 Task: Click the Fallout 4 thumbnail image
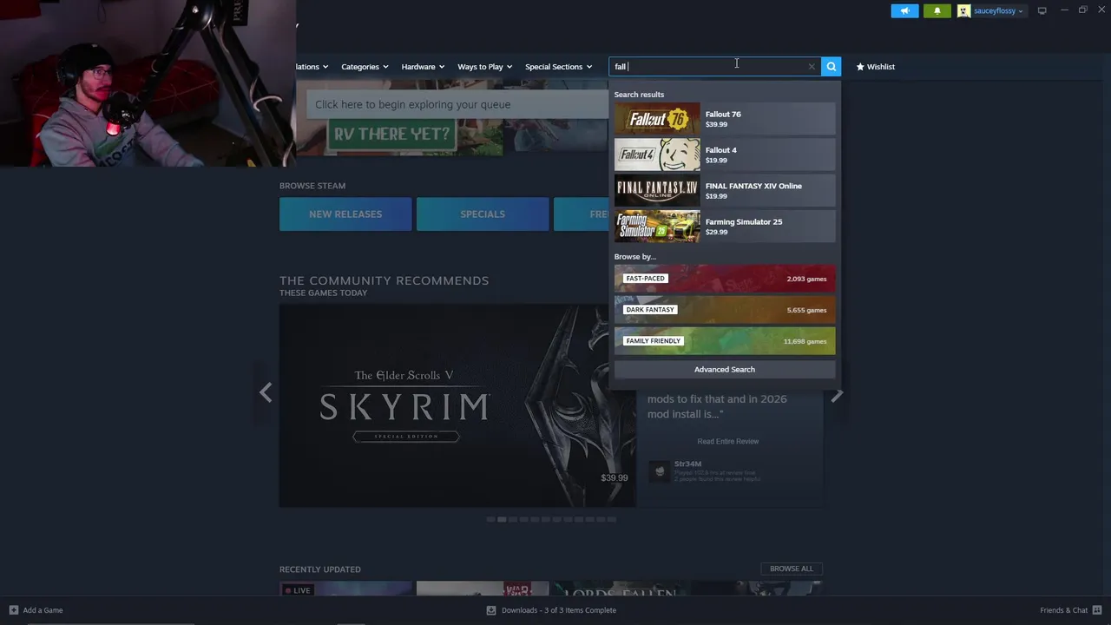pos(657,155)
